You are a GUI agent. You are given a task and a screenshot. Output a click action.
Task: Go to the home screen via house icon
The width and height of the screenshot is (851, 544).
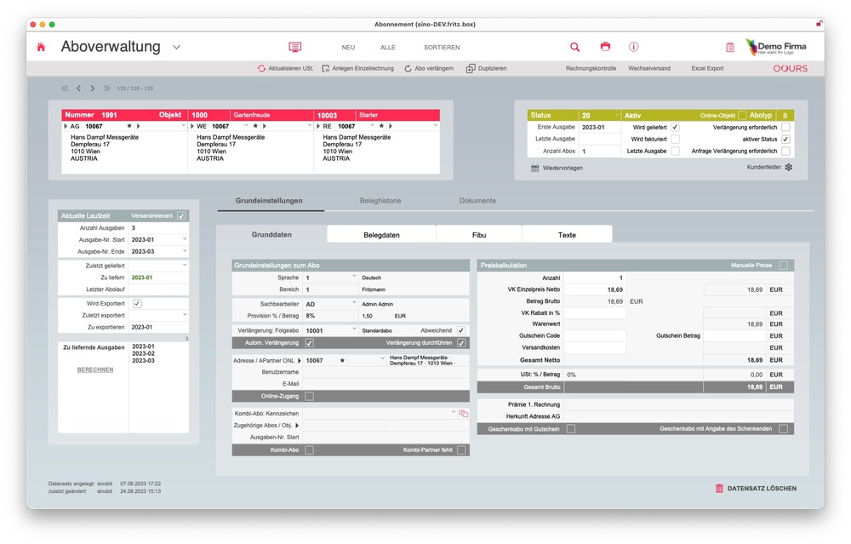41,47
